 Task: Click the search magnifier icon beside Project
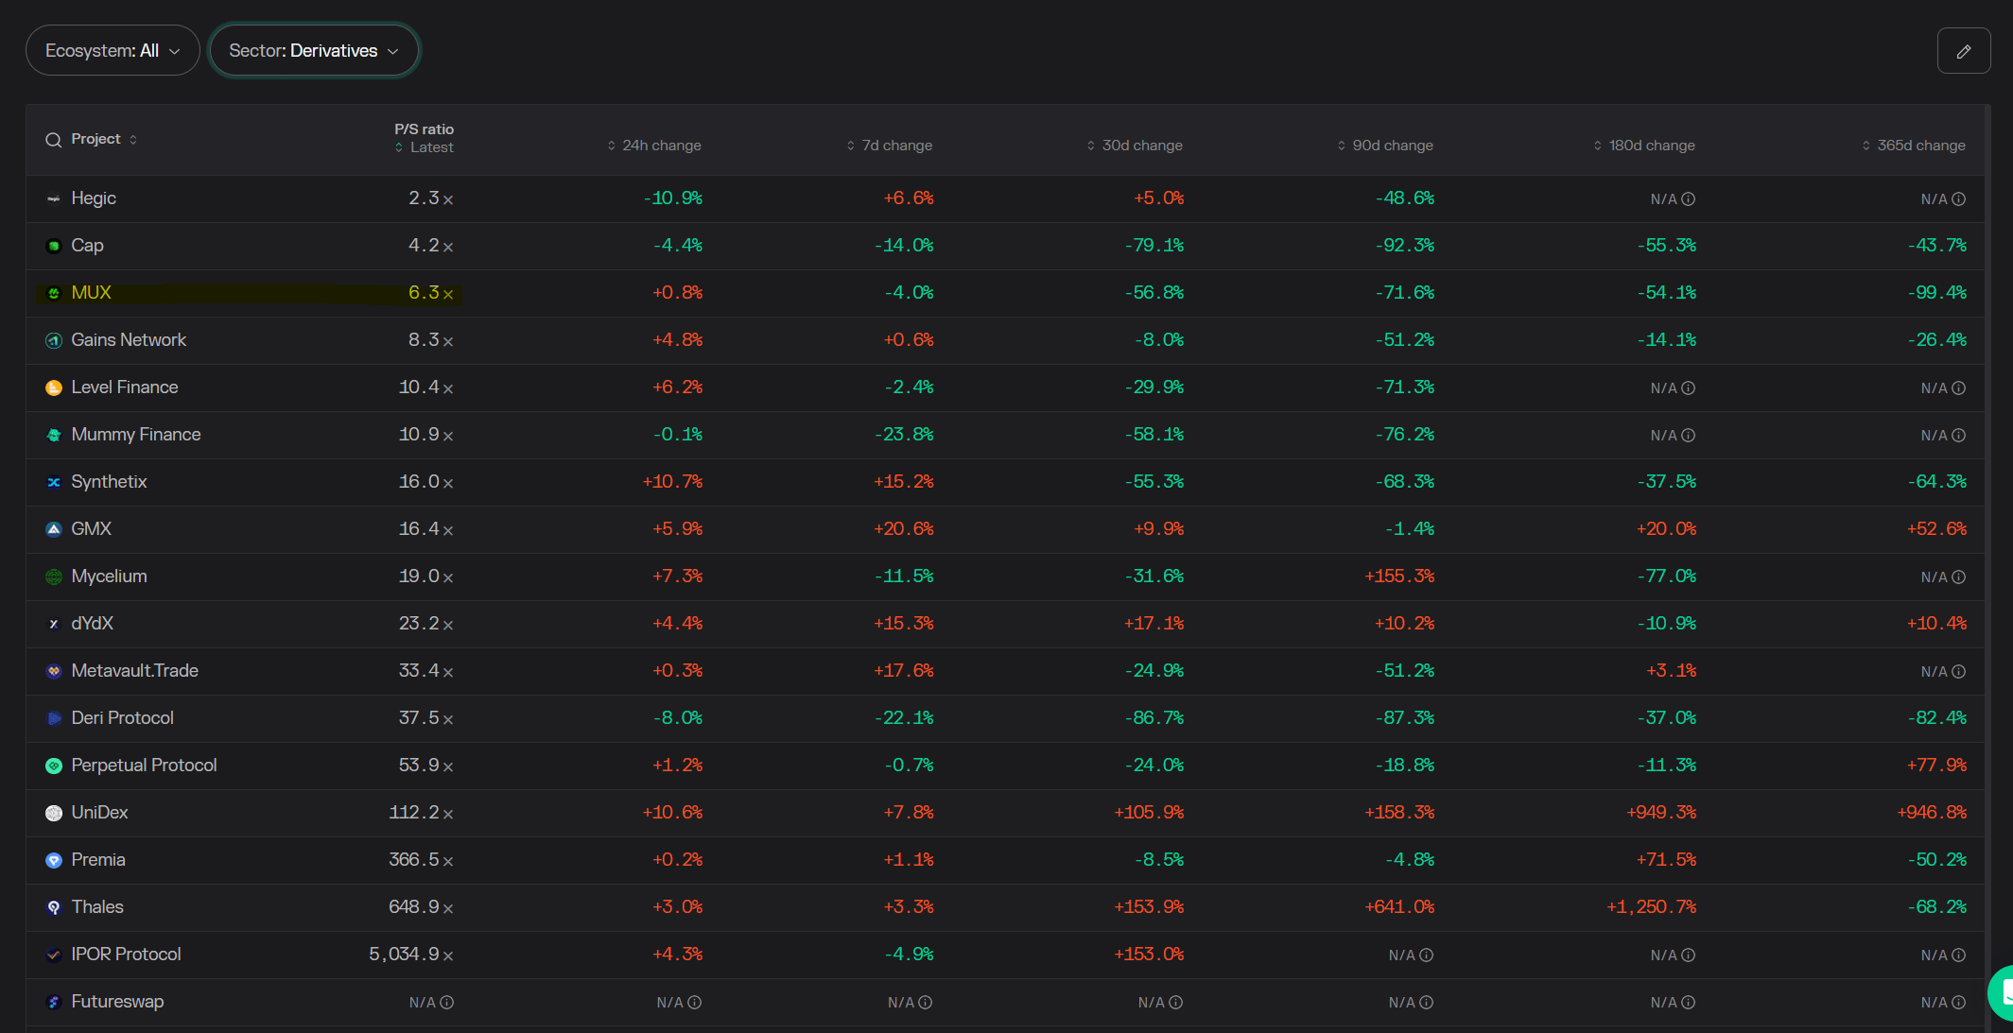click(54, 140)
